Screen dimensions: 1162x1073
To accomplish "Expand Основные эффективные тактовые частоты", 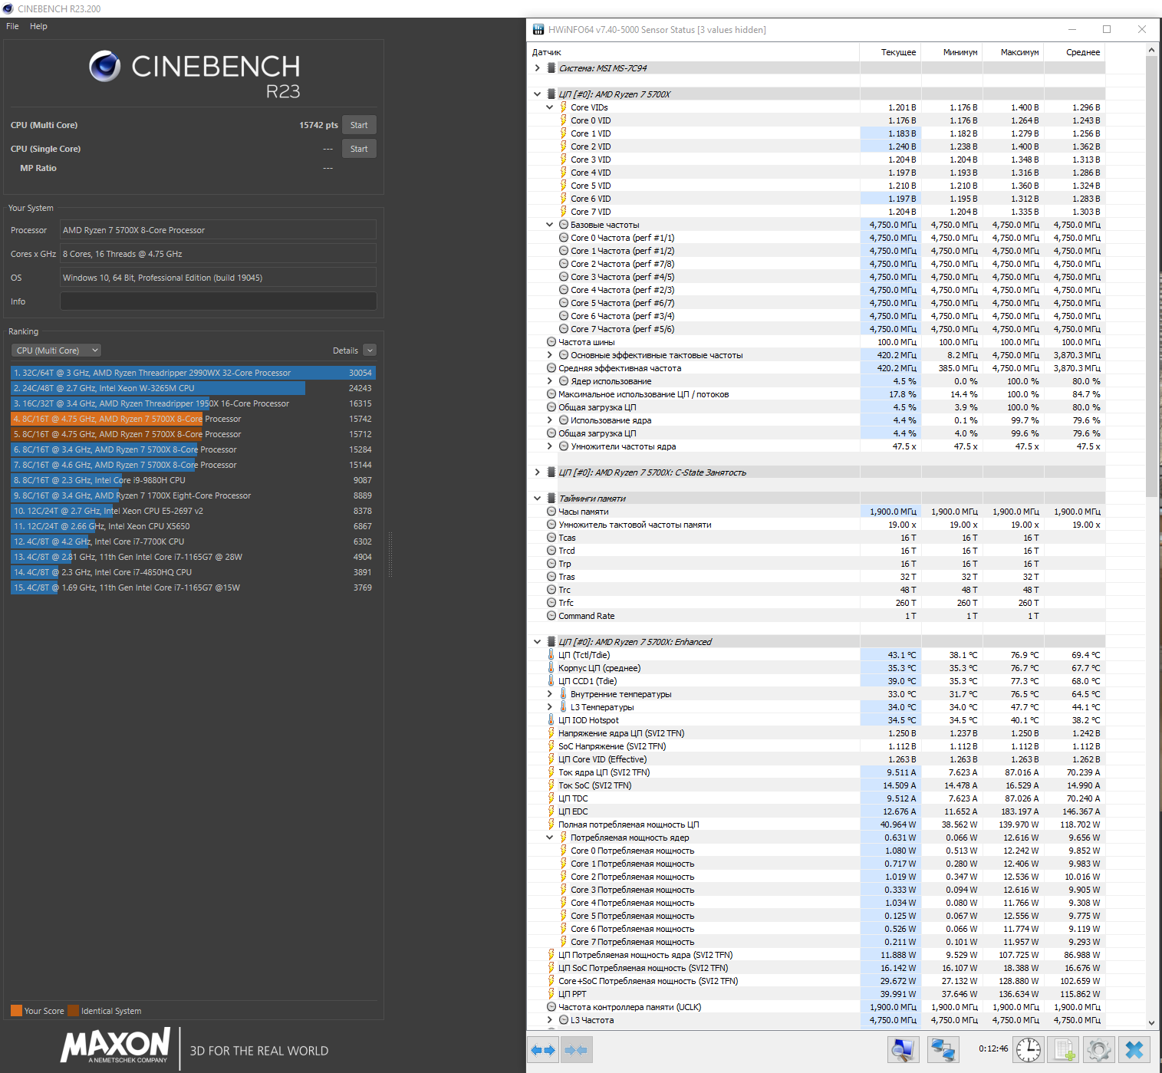I will [549, 355].
